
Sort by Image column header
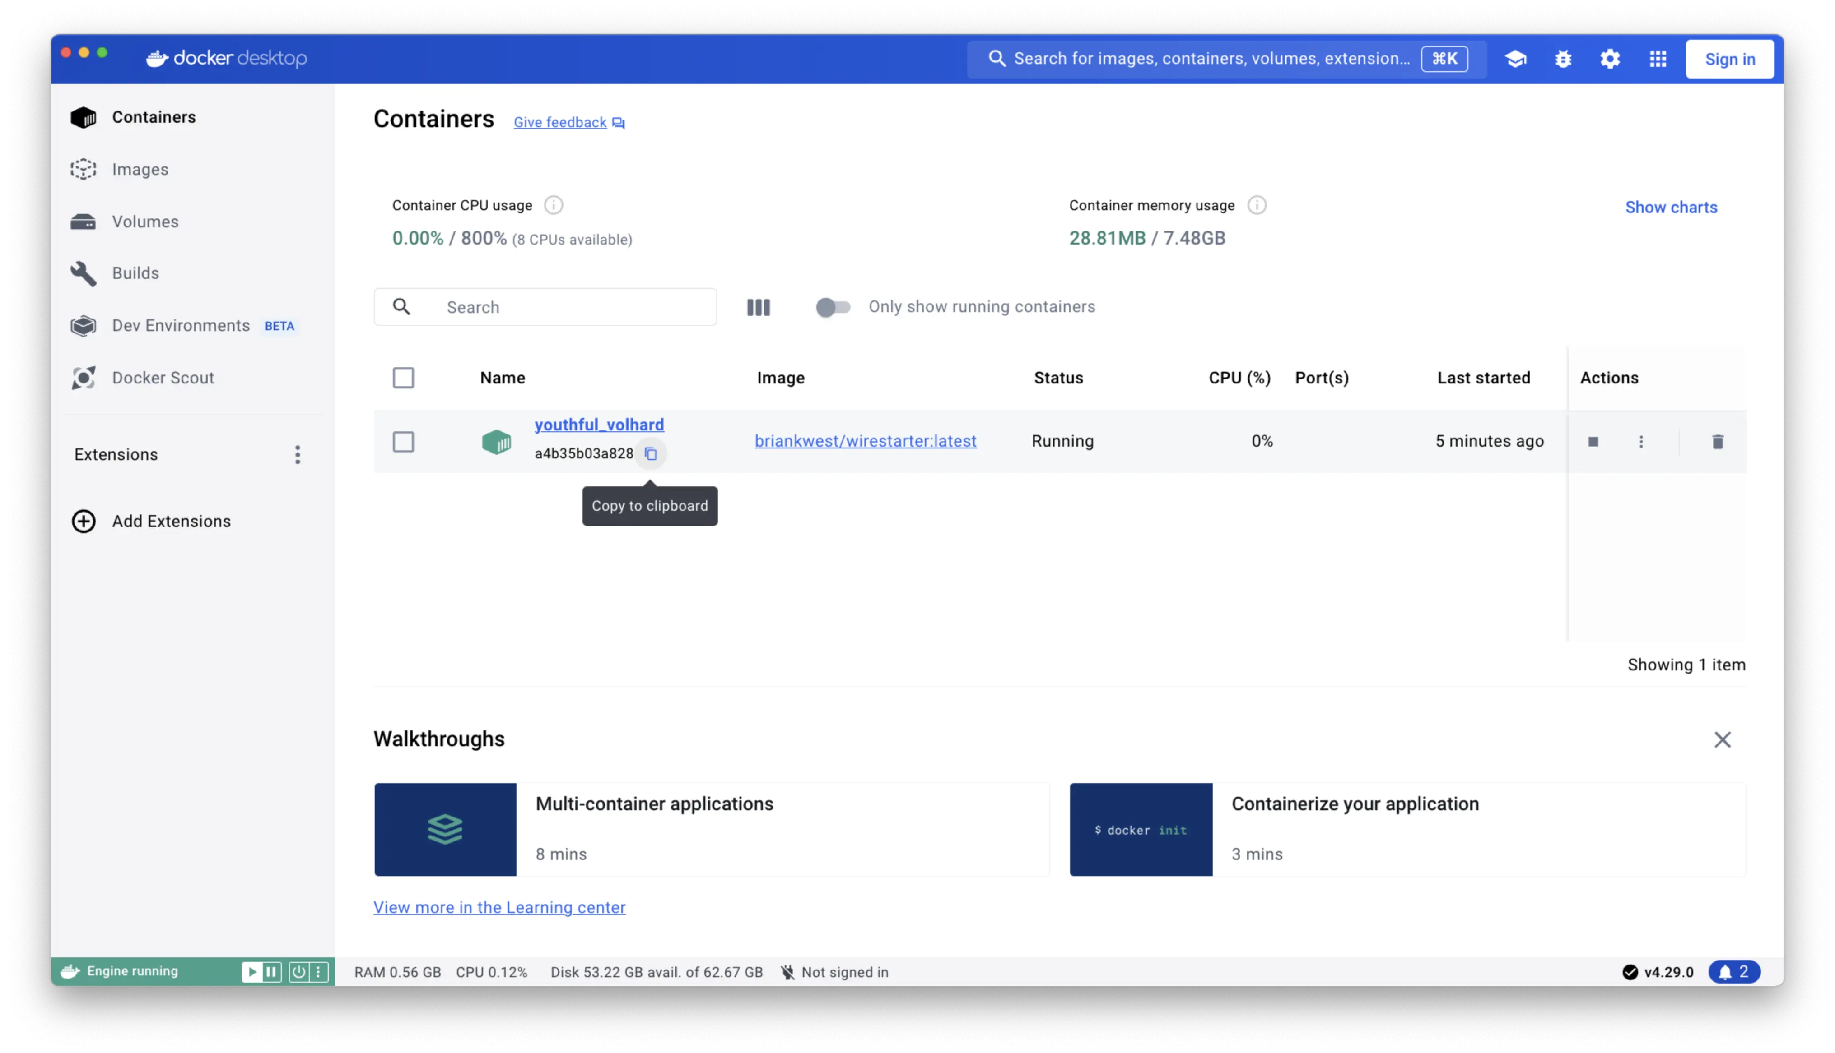point(781,378)
